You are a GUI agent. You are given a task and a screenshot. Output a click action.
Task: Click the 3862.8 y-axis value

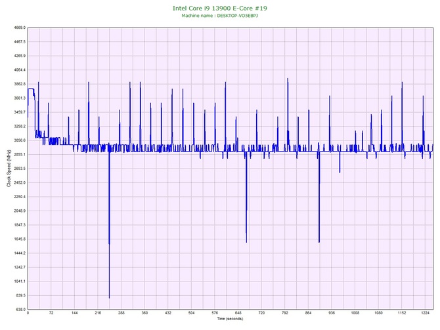[x=20, y=84]
